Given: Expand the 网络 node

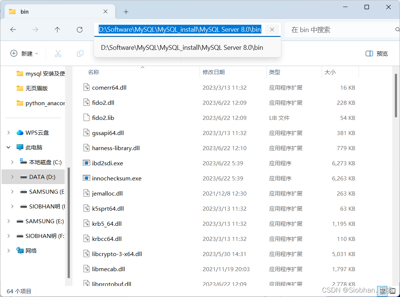Looking at the screenshot, I should [9, 251].
